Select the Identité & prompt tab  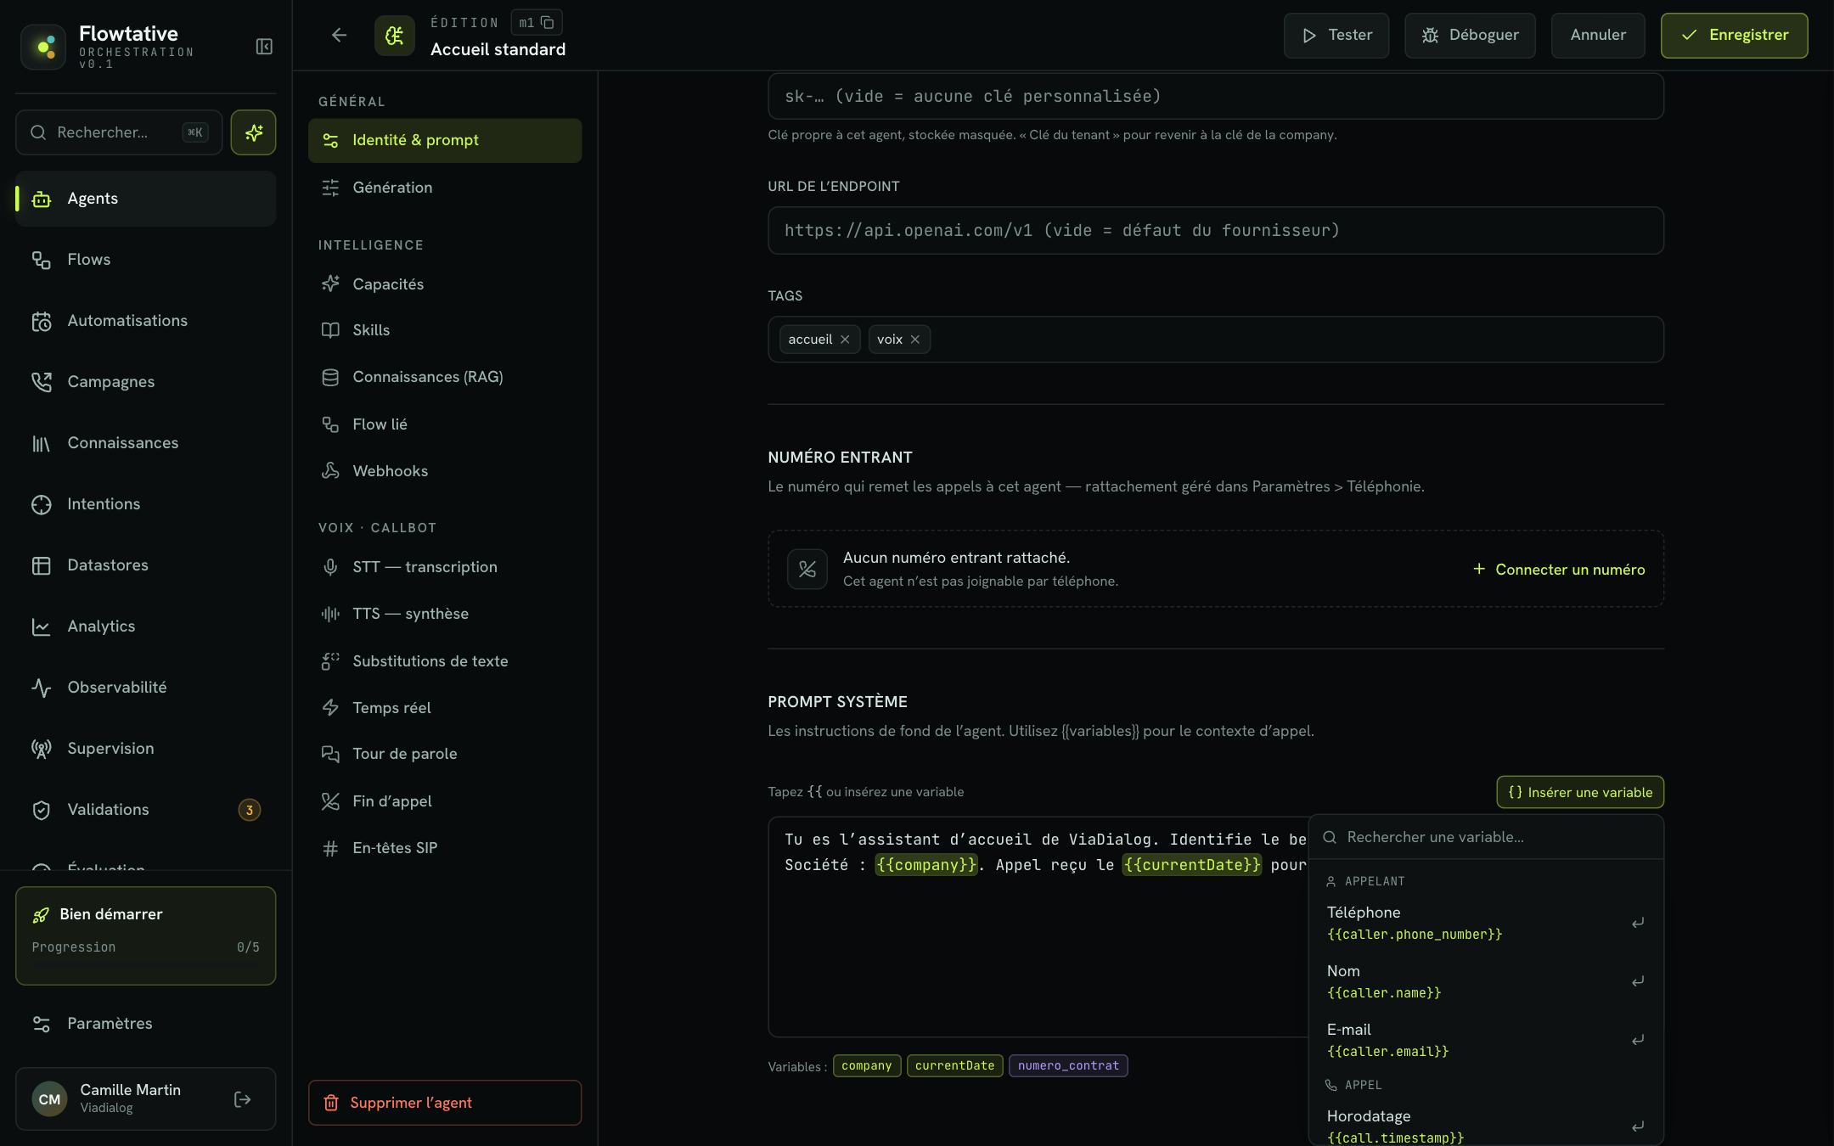pyautogui.click(x=445, y=140)
